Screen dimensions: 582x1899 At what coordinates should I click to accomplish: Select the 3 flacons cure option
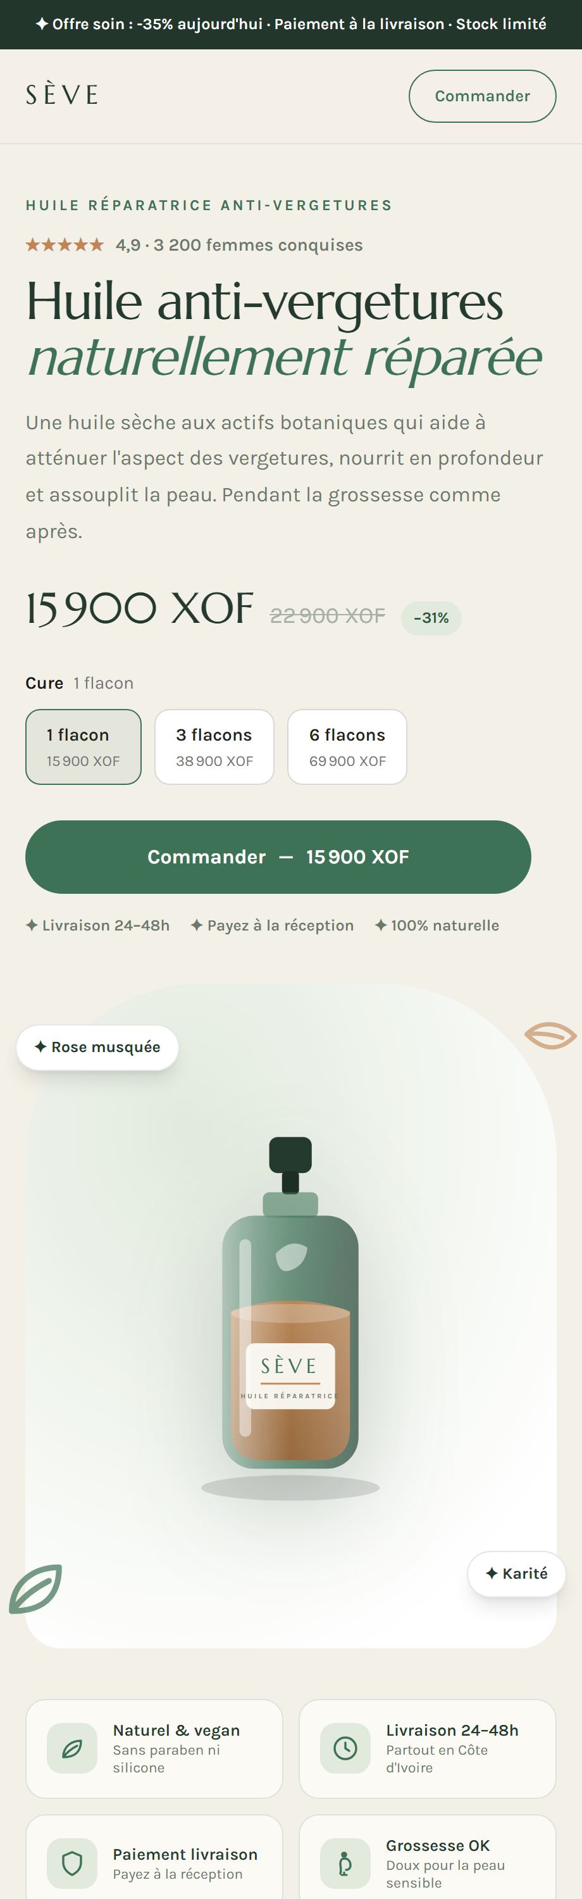(x=214, y=747)
